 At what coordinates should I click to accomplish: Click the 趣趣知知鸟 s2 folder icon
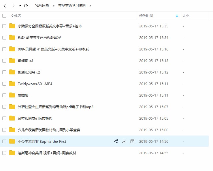(x=12, y=72)
